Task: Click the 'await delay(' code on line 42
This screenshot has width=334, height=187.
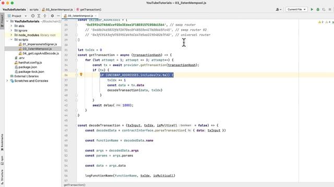Action: coord(103,105)
